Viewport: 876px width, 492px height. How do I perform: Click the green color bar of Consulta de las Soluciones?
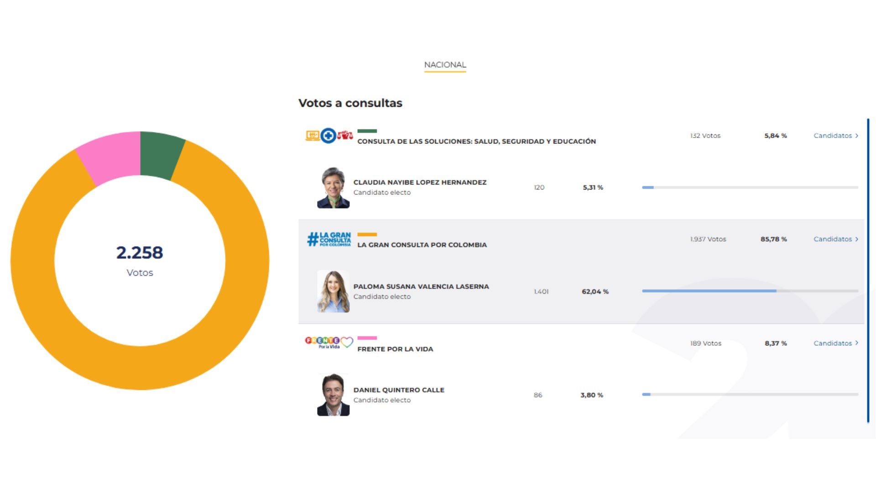pyautogui.click(x=368, y=131)
